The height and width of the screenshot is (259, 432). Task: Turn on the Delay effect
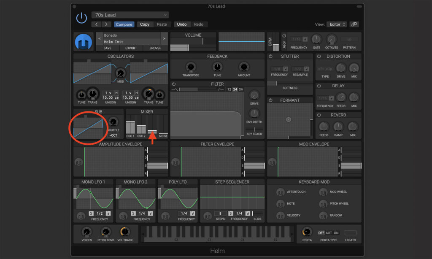click(319, 86)
